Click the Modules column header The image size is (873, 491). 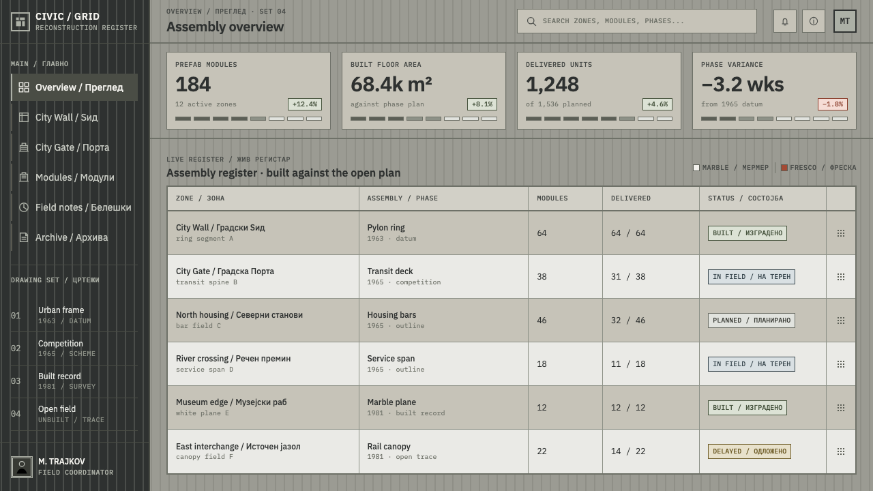point(565,198)
